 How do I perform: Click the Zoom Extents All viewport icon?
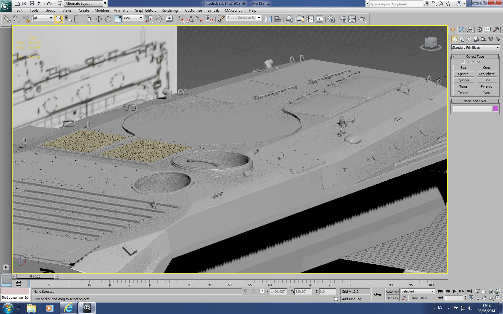[498, 291]
